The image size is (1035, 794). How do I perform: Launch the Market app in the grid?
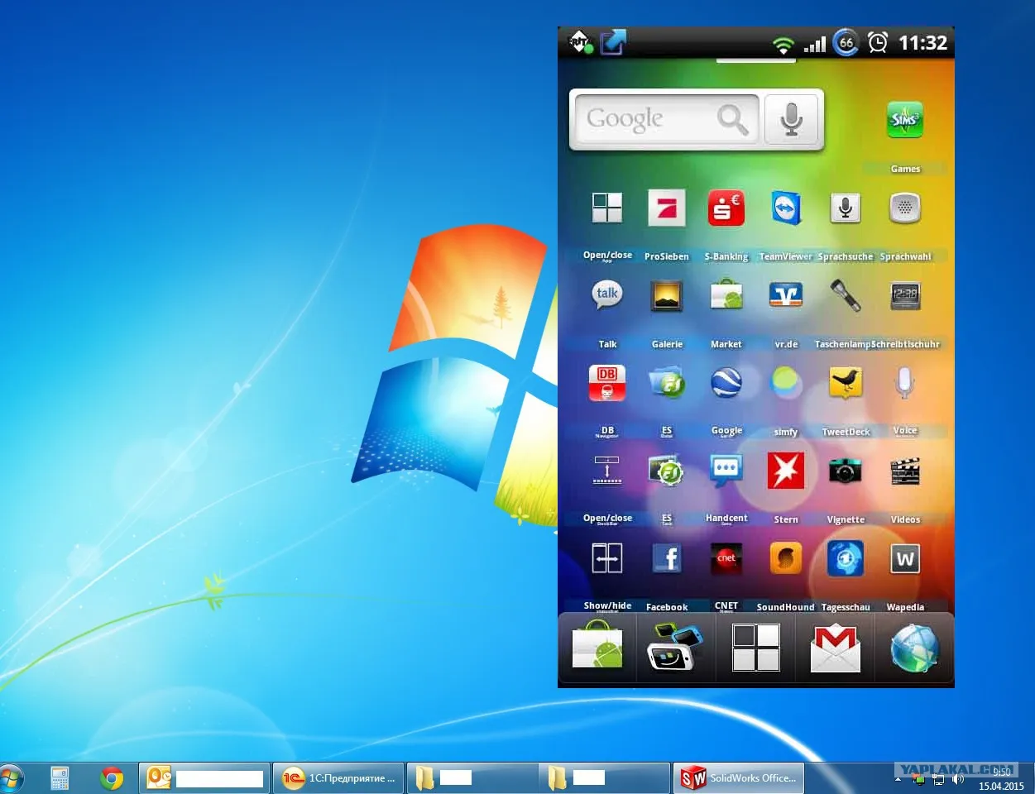pos(726,295)
